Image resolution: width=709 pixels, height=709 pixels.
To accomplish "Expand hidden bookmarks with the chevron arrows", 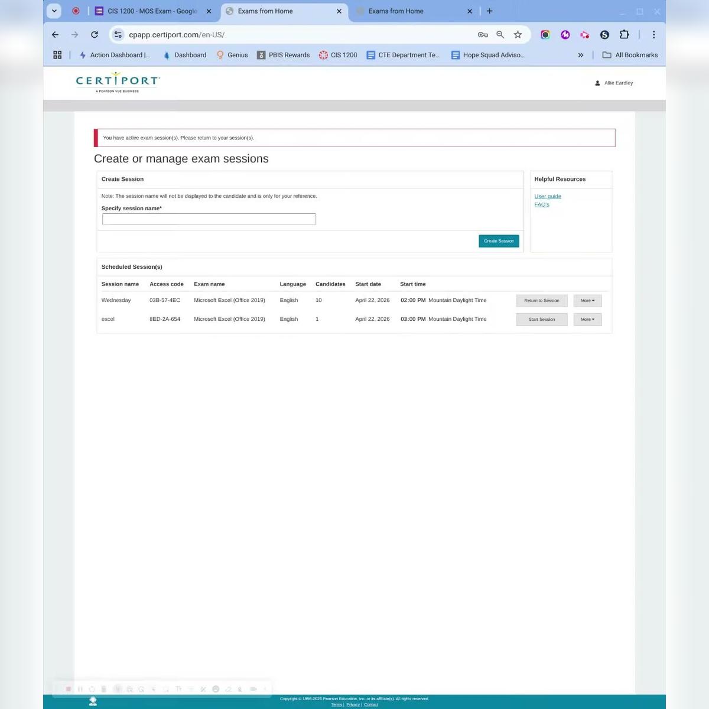I will (581, 54).
